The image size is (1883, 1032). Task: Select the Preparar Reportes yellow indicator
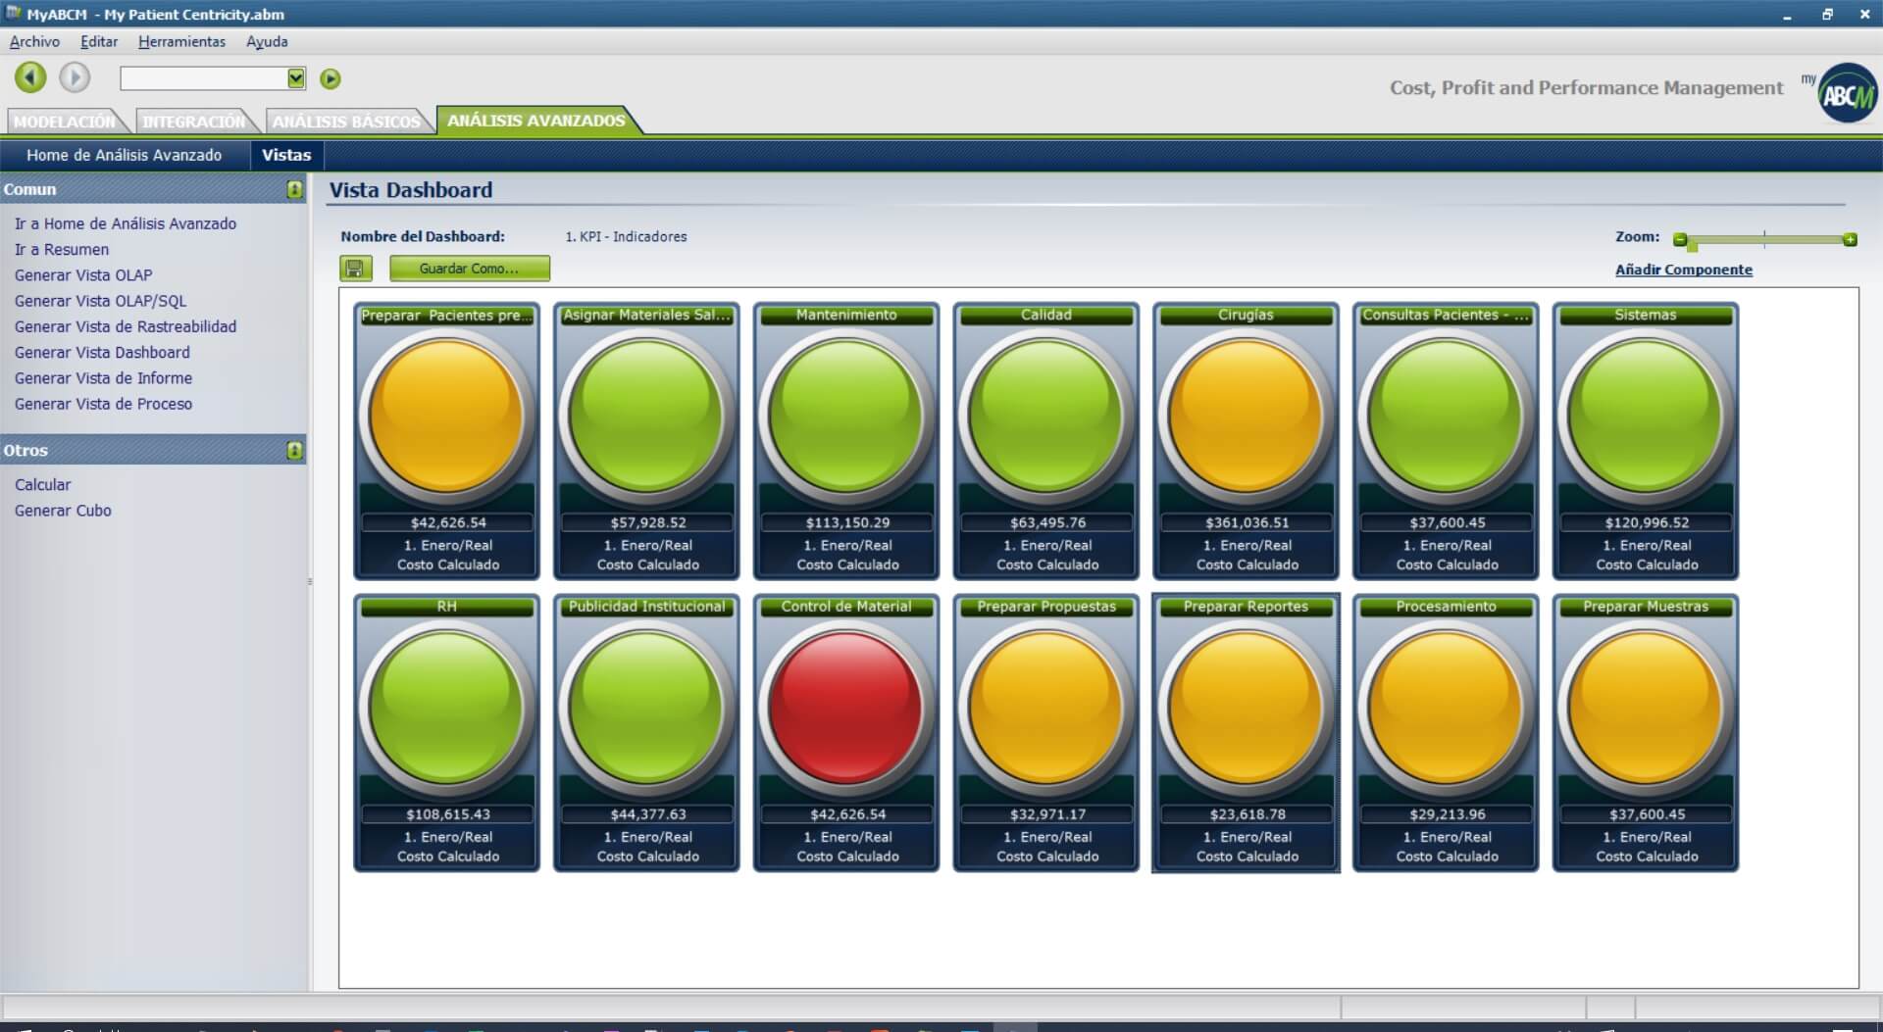1247,707
